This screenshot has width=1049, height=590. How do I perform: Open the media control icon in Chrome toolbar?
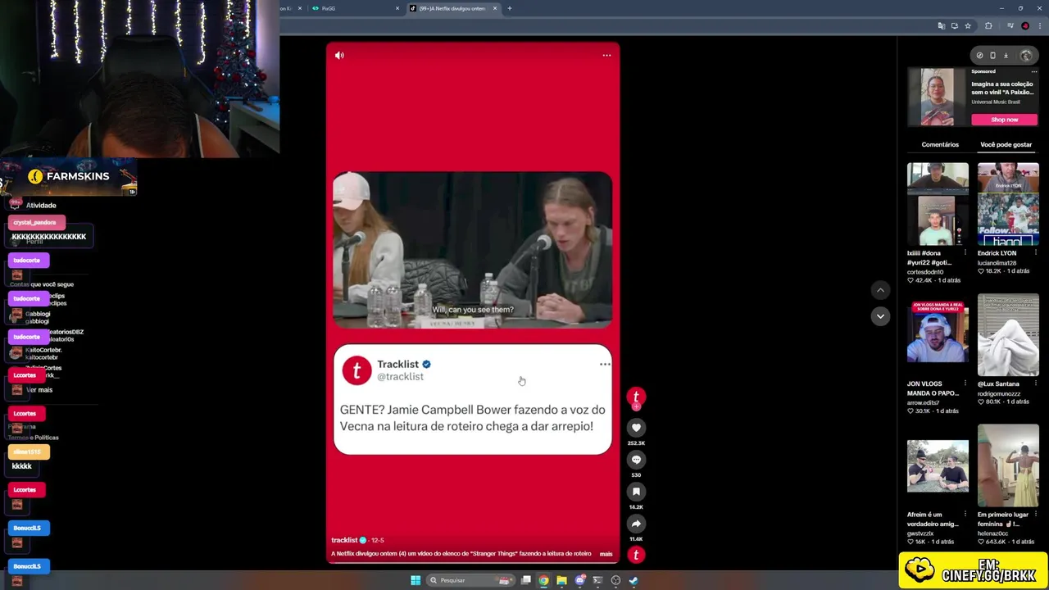[x=1011, y=26]
